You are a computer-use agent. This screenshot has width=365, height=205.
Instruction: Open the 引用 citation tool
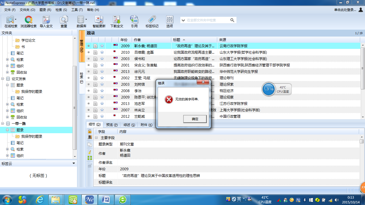coord(134,22)
